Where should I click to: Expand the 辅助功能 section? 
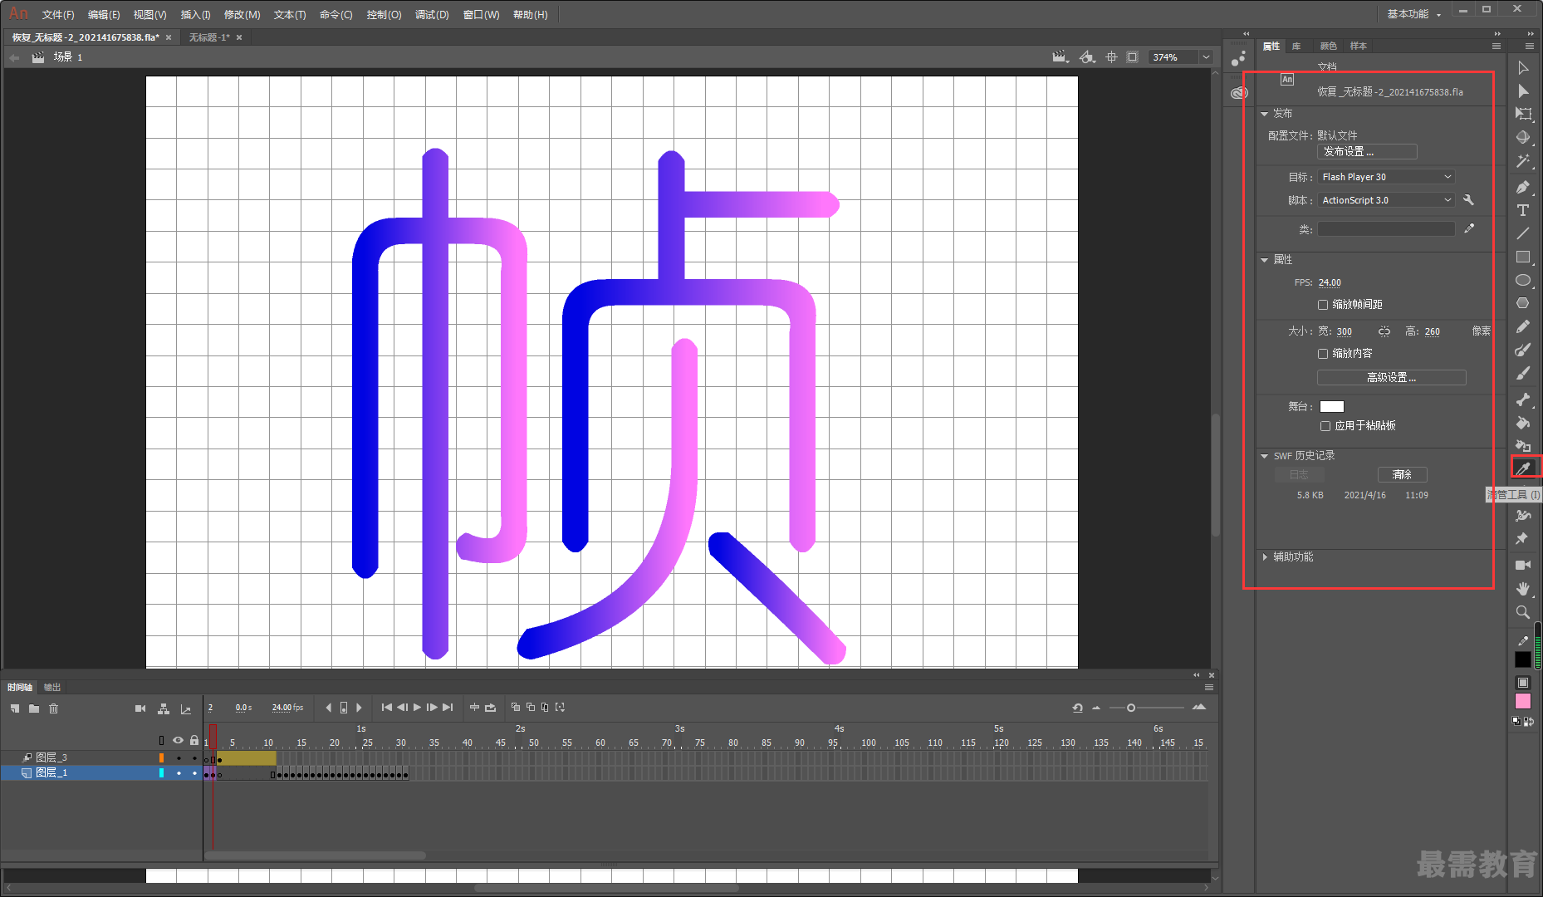tap(1265, 557)
